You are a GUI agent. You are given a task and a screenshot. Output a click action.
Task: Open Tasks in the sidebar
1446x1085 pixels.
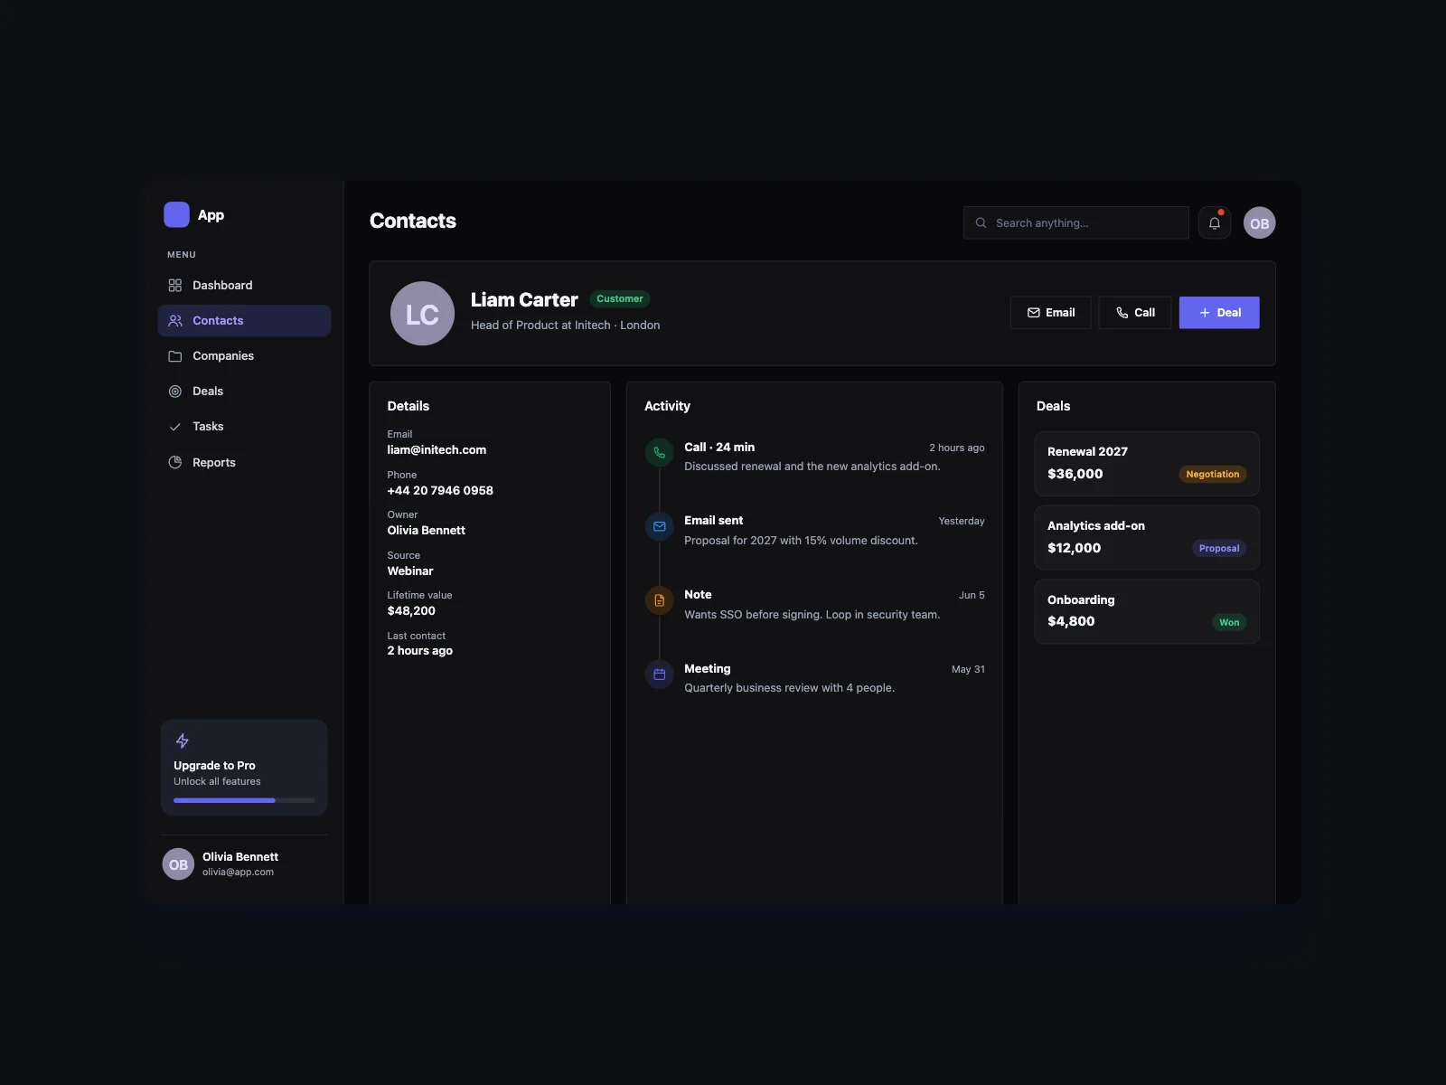[244, 427]
